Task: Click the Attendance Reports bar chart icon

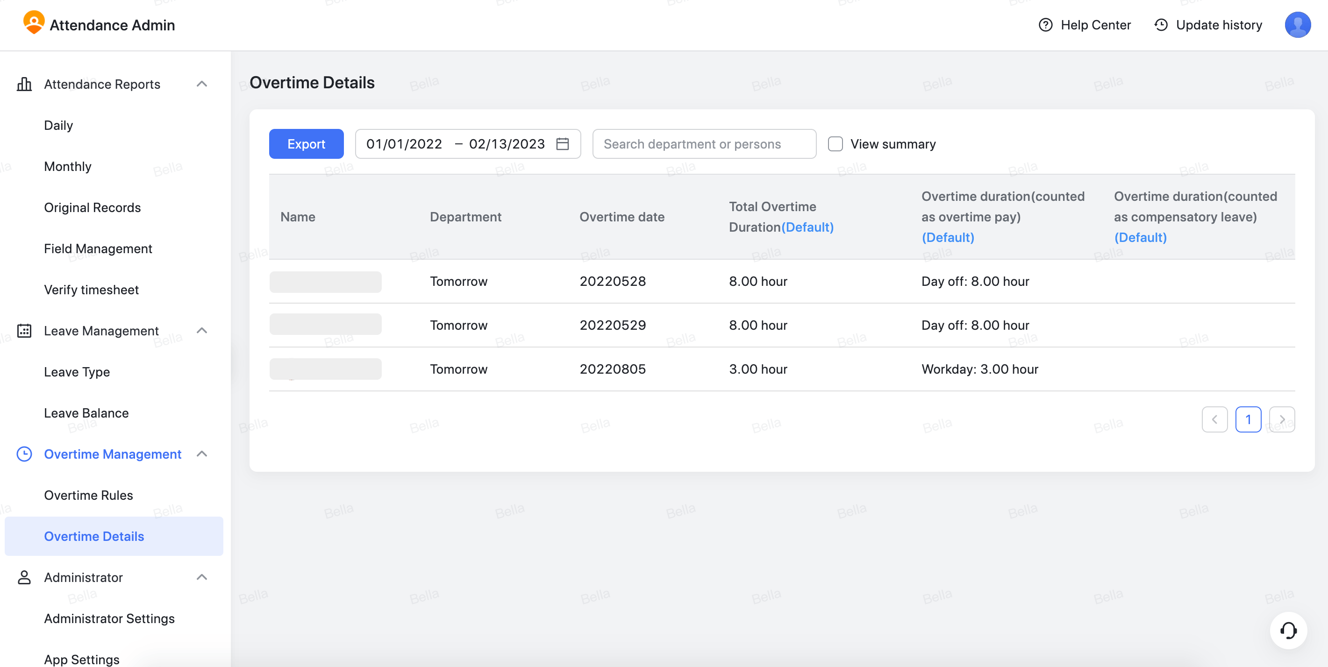Action: click(x=24, y=84)
